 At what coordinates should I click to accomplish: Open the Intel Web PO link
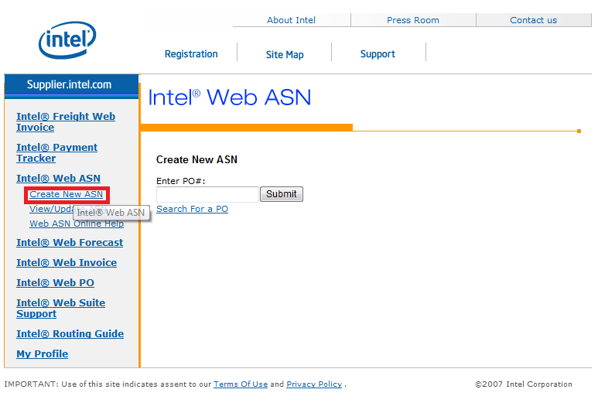coord(55,282)
